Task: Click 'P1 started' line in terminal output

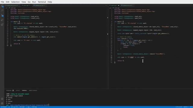Action: [9, 98]
